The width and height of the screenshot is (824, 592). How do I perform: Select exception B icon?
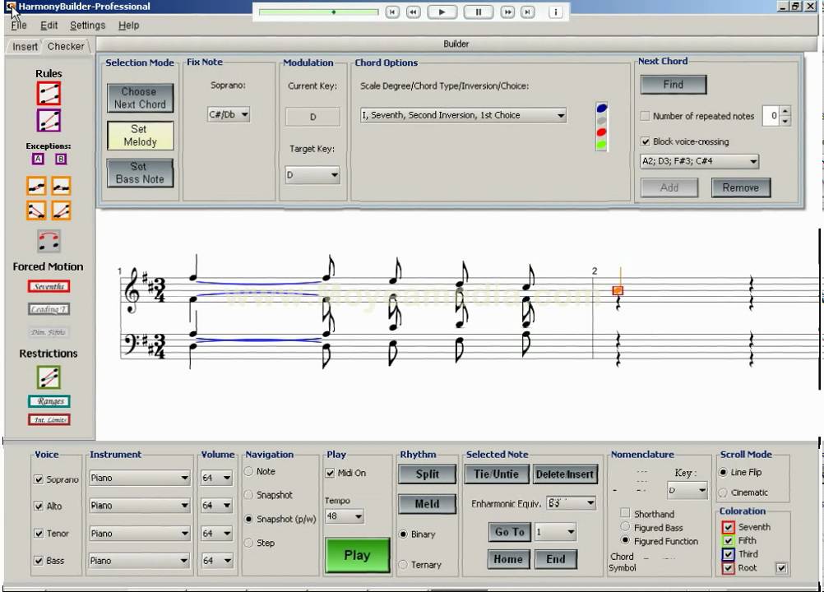60,160
